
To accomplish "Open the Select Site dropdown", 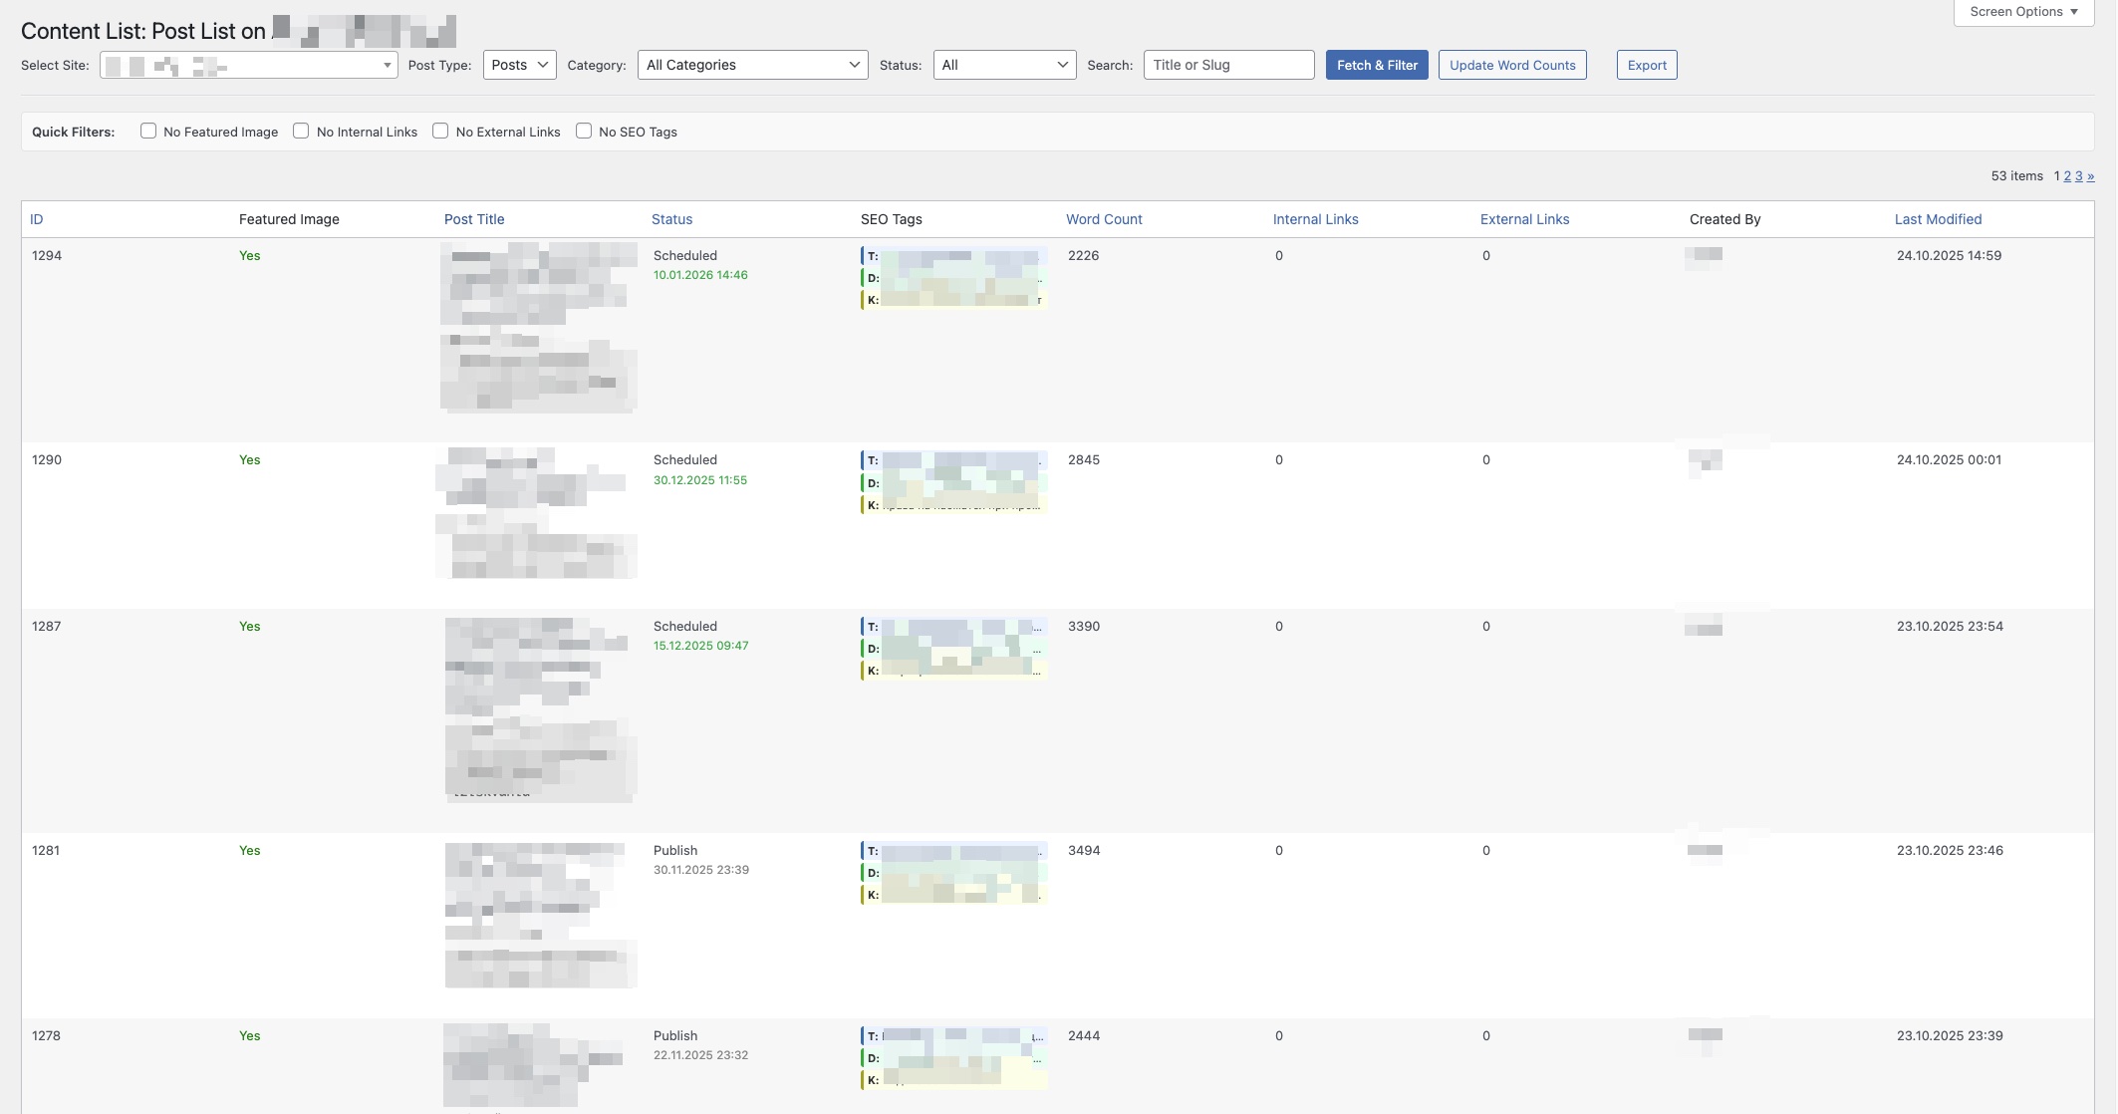I will (248, 66).
